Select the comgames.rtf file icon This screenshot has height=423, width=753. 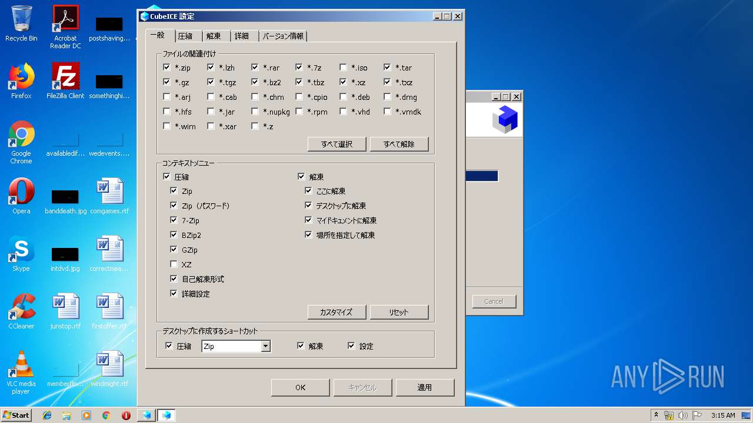pyautogui.click(x=109, y=196)
